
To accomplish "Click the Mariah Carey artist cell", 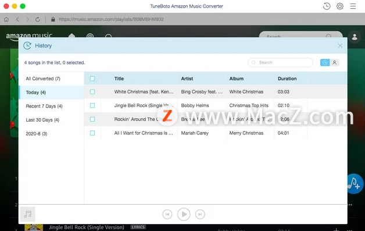I will 195,133.
